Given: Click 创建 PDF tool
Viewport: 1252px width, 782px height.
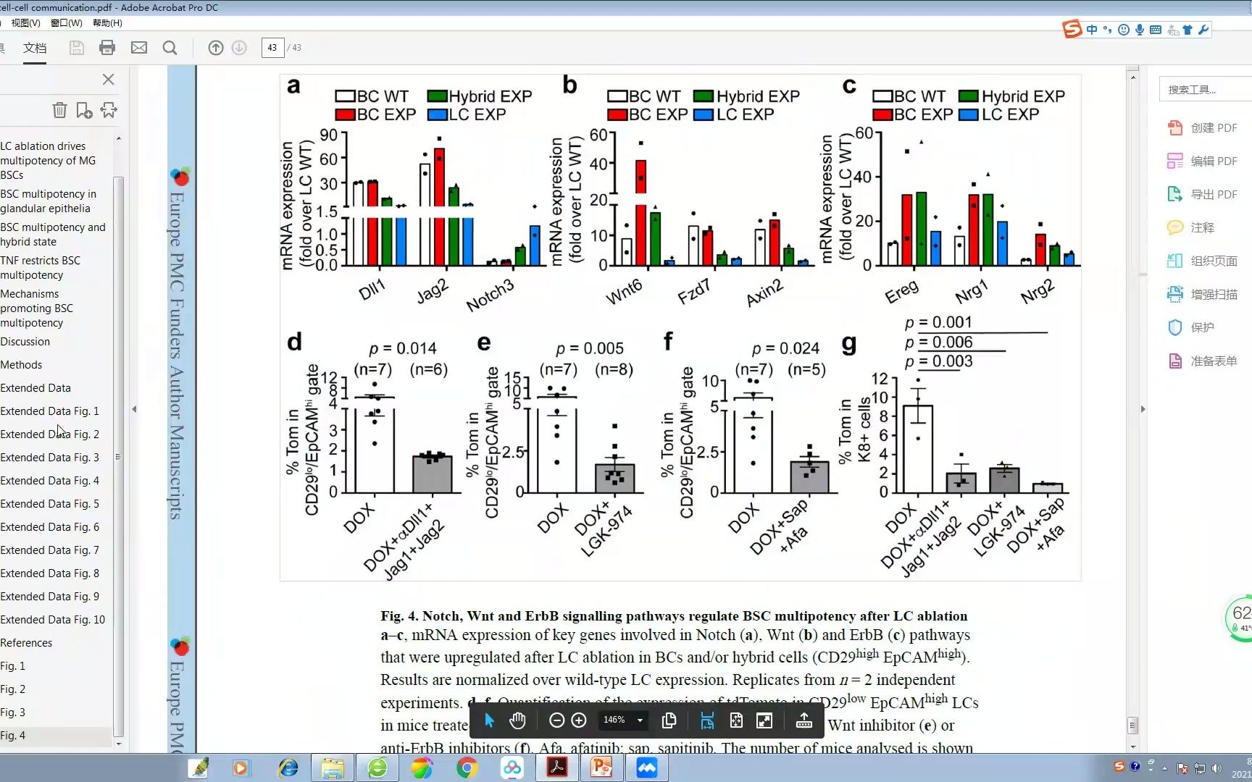Looking at the screenshot, I should [1203, 127].
